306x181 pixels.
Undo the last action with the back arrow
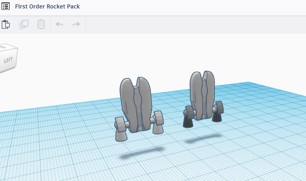click(59, 24)
